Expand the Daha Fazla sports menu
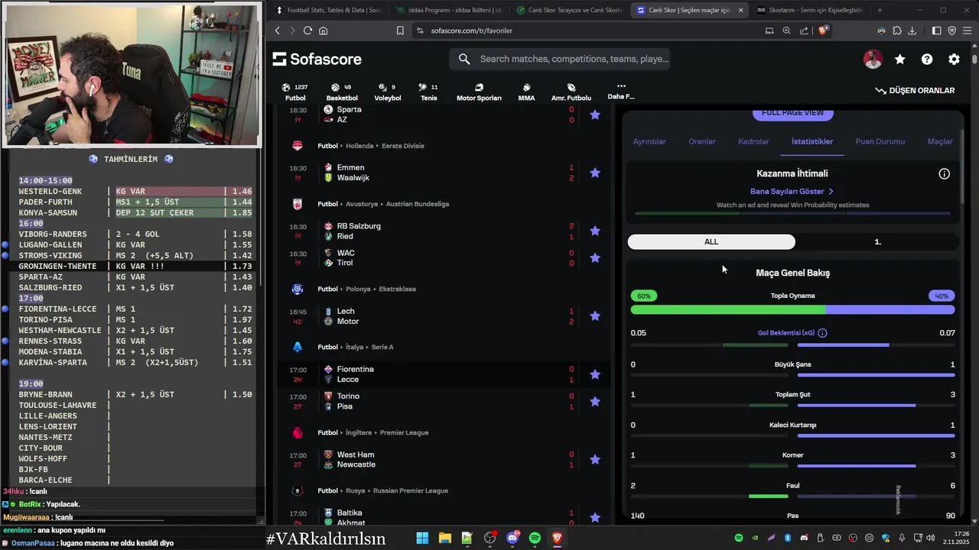The width and height of the screenshot is (979, 550). (x=620, y=92)
